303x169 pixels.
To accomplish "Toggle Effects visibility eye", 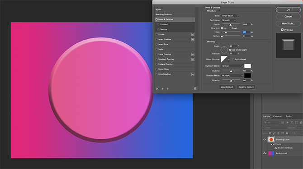I will (272, 144).
